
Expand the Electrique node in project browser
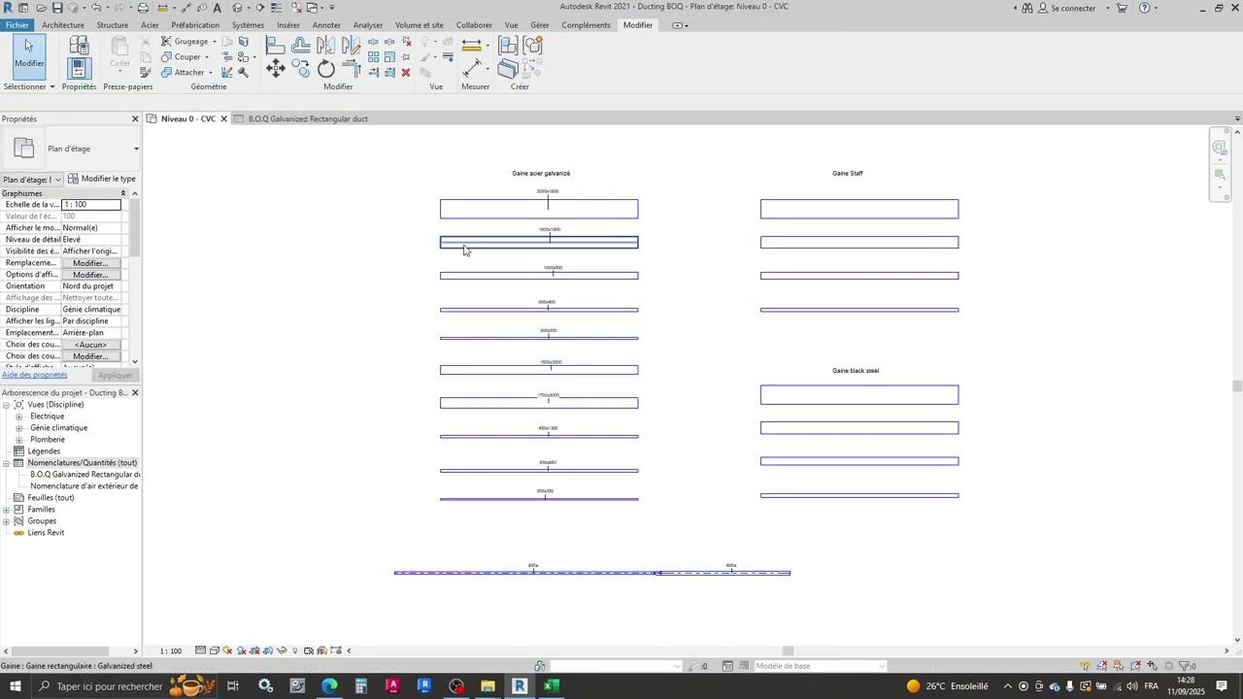click(18, 416)
